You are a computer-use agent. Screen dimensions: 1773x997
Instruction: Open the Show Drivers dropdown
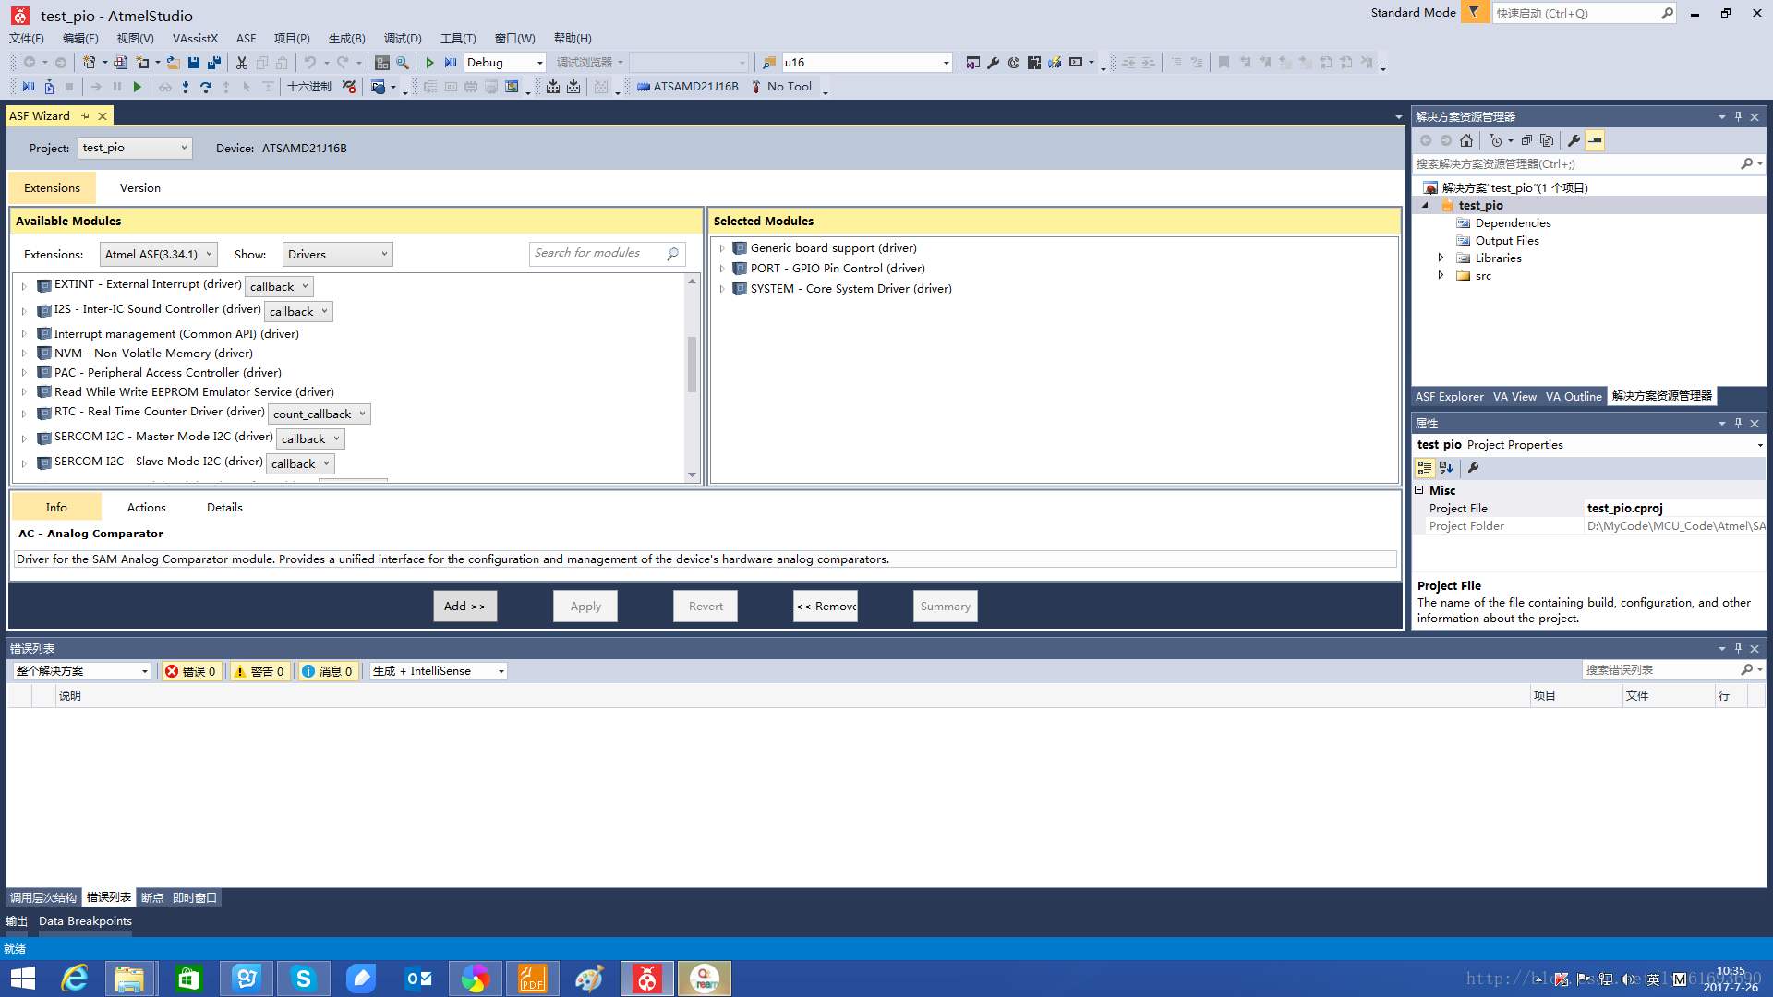tap(337, 254)
